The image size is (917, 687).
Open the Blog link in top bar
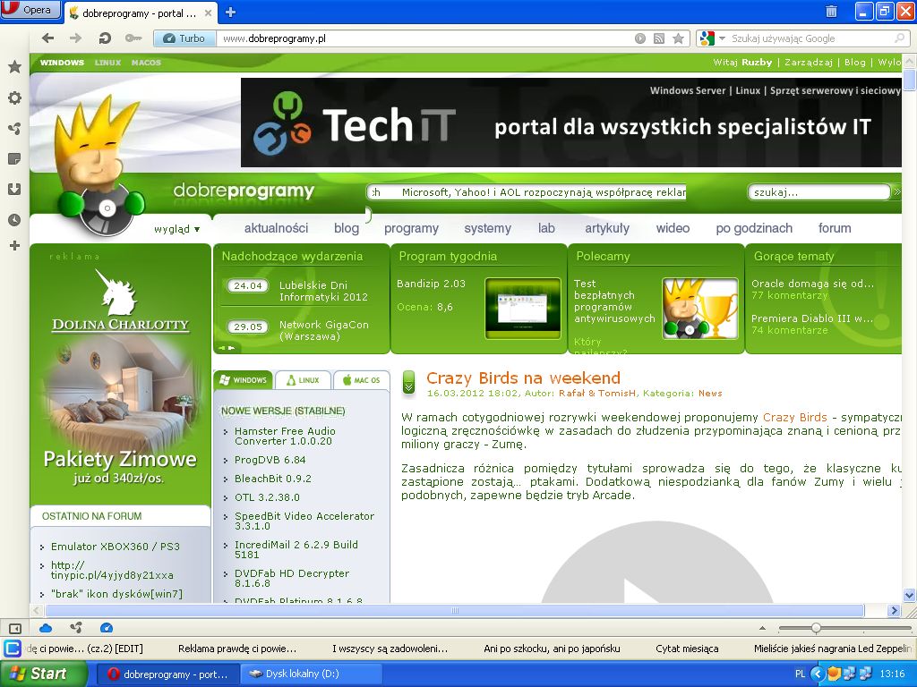point(855,63)
